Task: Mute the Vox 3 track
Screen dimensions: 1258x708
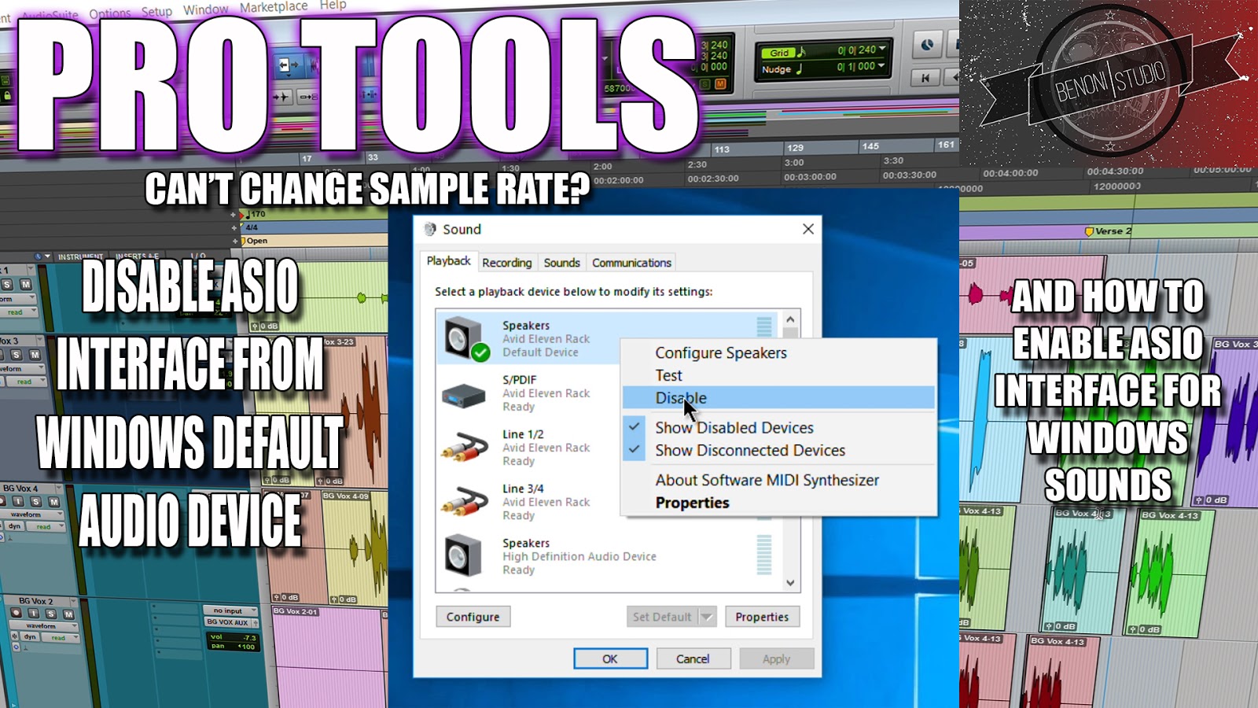Action: (x=35, y=355)
